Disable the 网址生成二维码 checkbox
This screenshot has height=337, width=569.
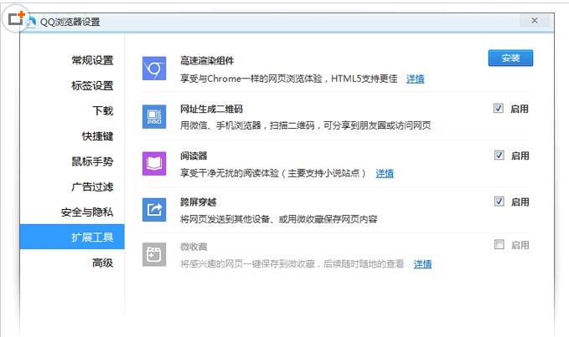click(x=499, y=108)
